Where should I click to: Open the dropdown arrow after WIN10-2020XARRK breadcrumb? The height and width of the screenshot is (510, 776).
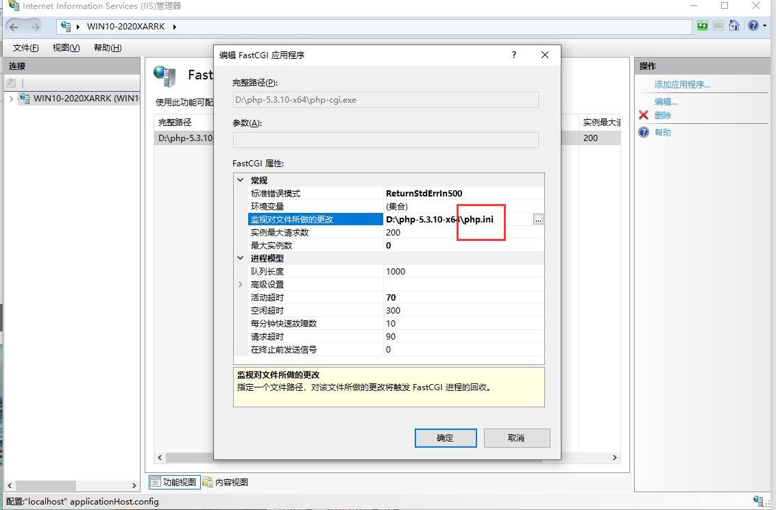point(175,27)
